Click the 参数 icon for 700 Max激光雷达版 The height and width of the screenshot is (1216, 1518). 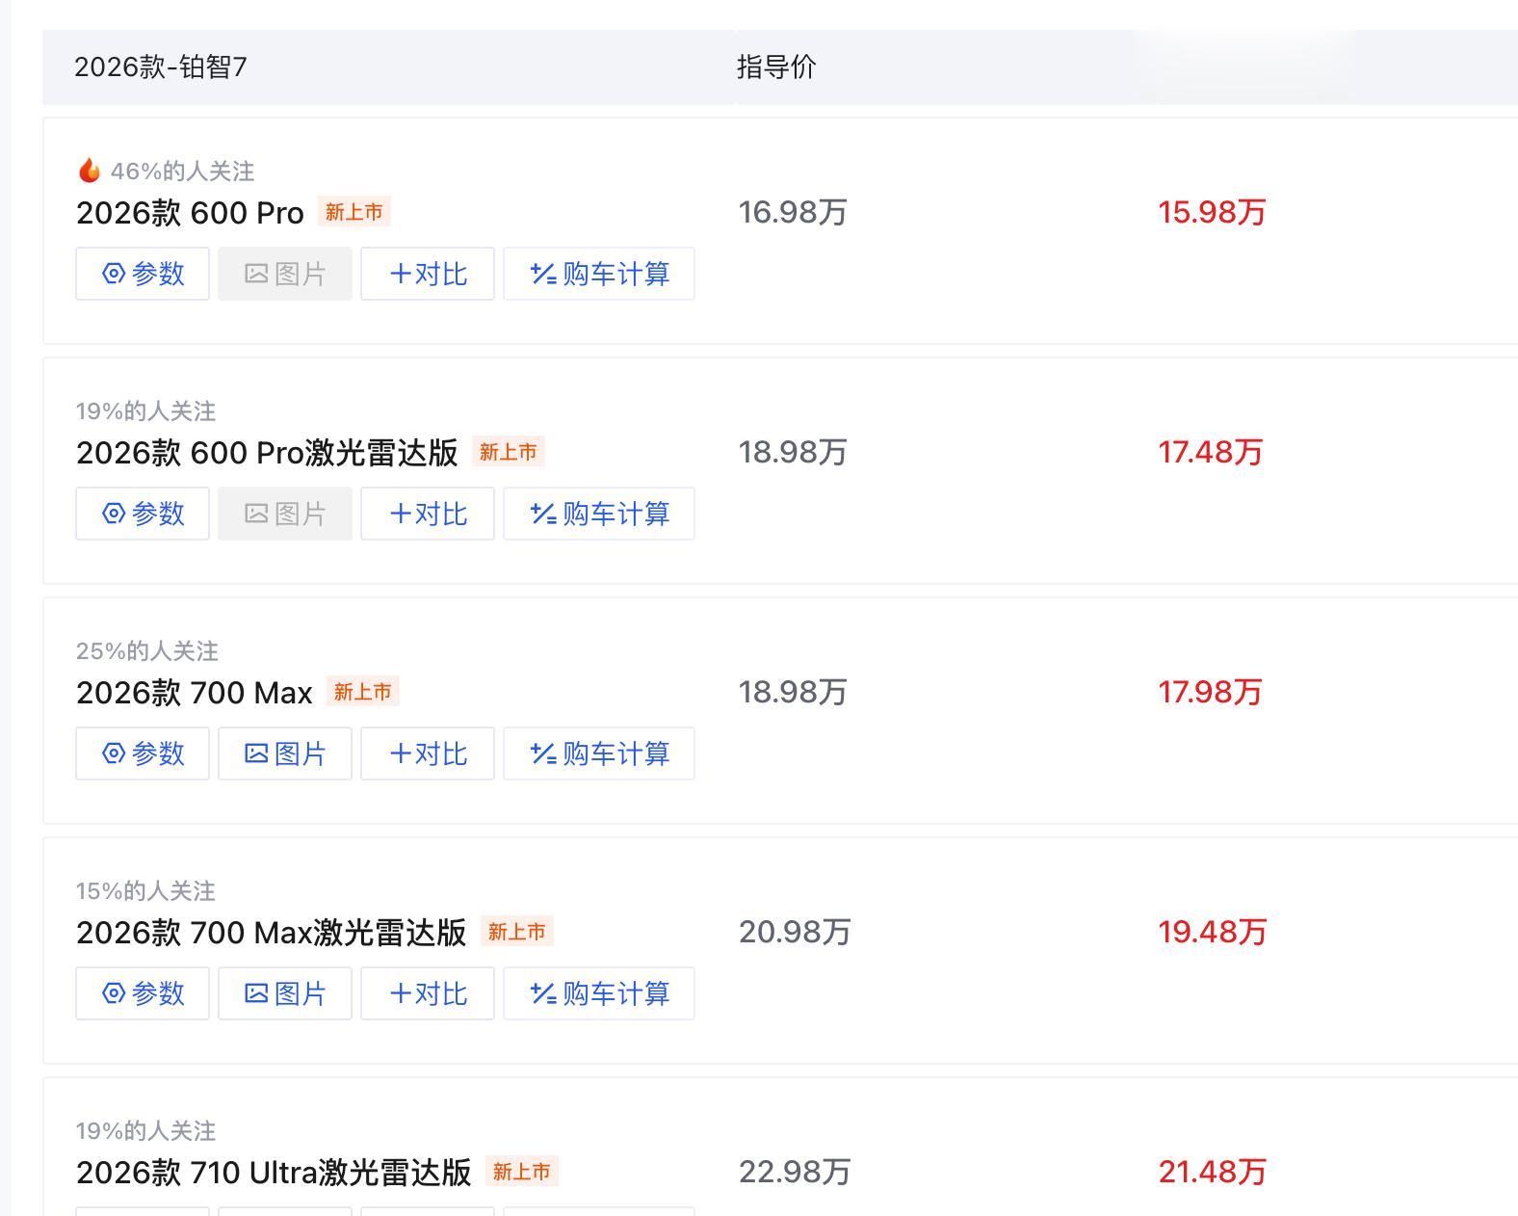114,993
